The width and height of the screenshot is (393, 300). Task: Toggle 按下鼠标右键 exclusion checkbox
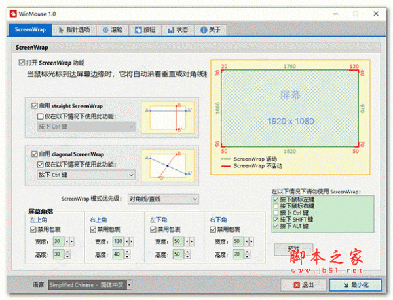tap(276, 206)
